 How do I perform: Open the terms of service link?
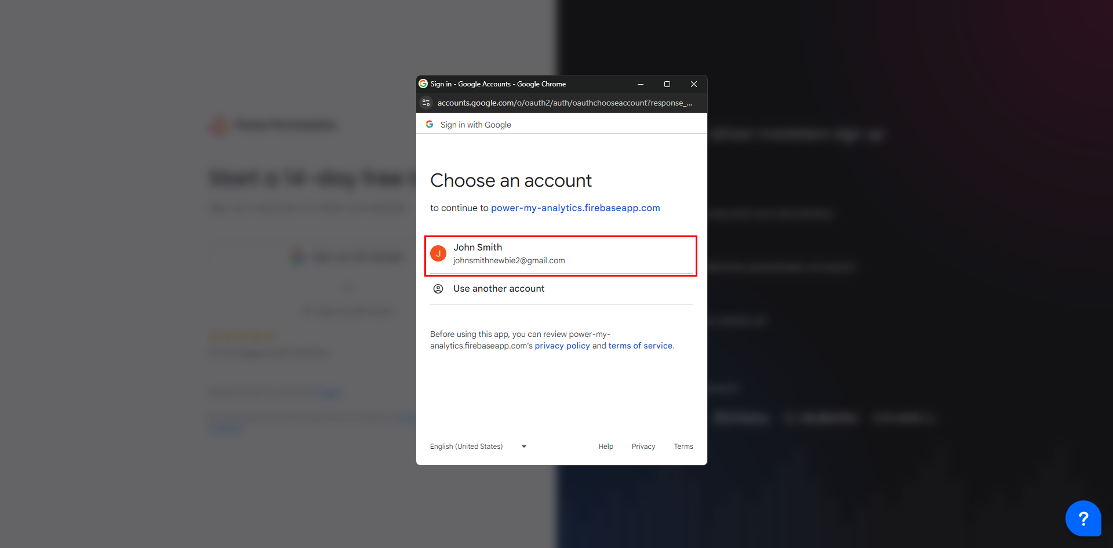pyautogui.click(x=641, y=346)
